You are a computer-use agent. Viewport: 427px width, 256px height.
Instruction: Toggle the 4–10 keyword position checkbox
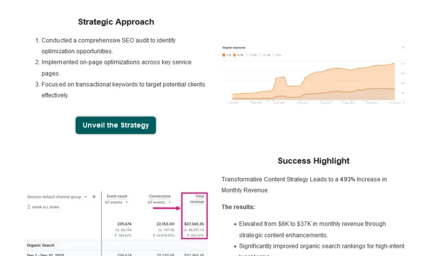[235, 54]
